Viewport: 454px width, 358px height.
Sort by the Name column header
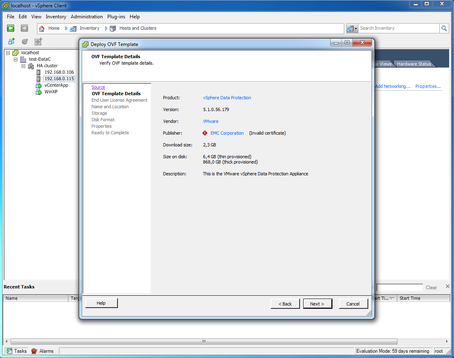pyautogui.click(x=36, y=298)
